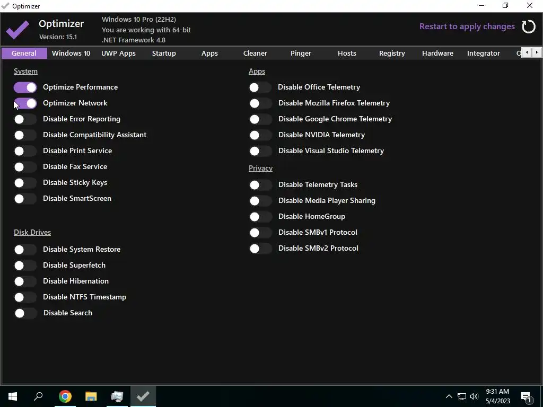
Task: Switch to the Hardware tab
Action: (x=437, y=54)
